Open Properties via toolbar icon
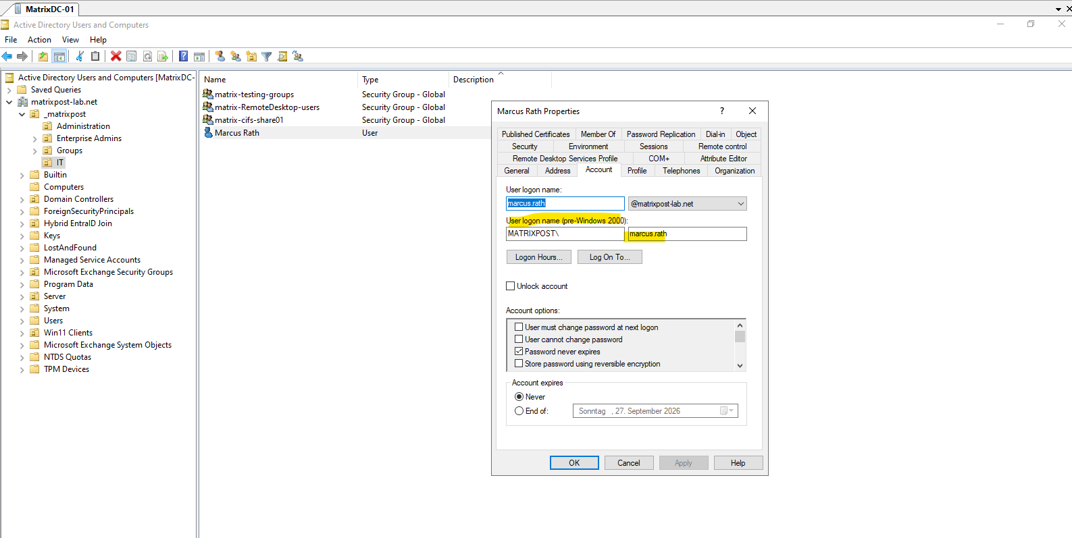The height and width of the screenshot is (538, 1072). [x=132, y=57]
